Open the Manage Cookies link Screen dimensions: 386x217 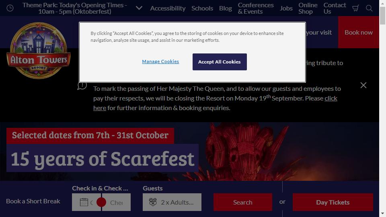[x=160, y=61]
